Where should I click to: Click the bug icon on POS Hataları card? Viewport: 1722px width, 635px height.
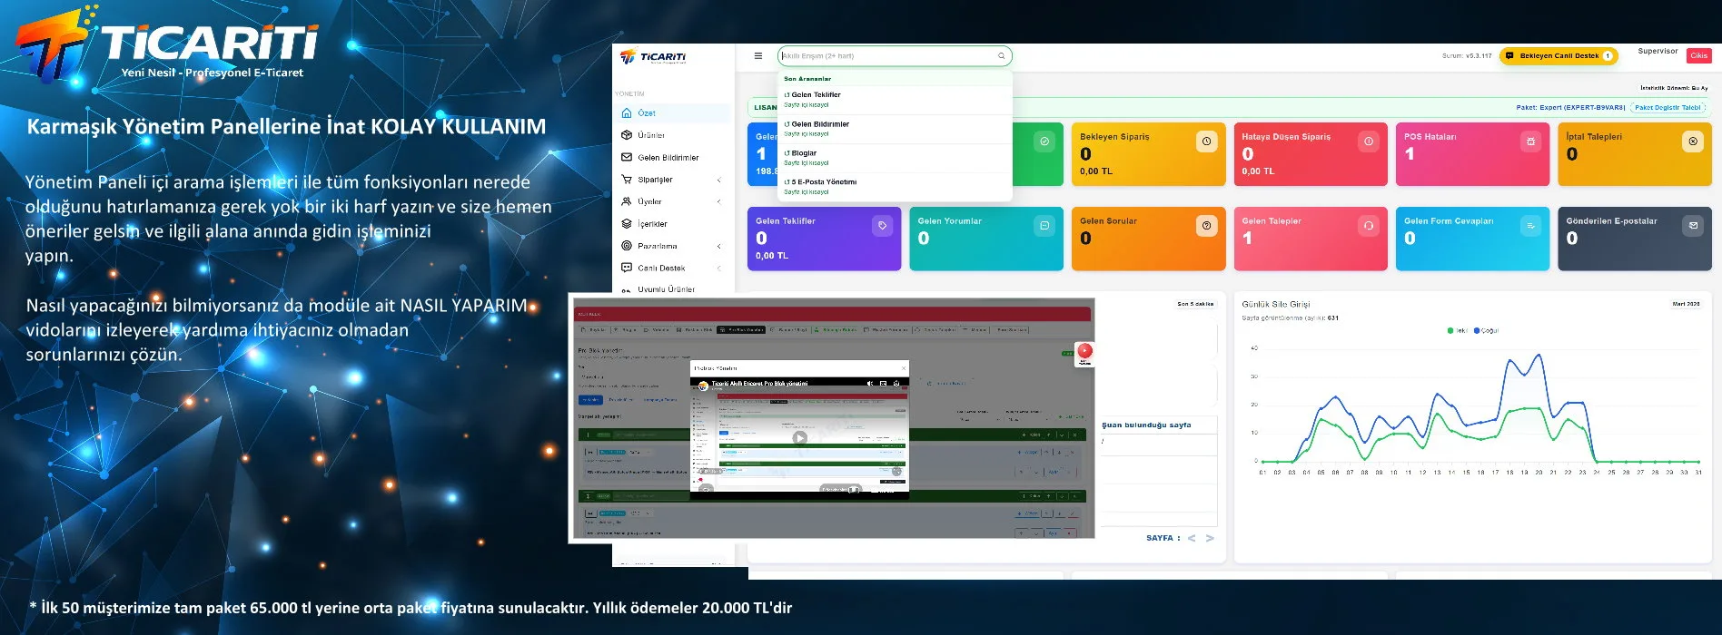point(1530,142)
